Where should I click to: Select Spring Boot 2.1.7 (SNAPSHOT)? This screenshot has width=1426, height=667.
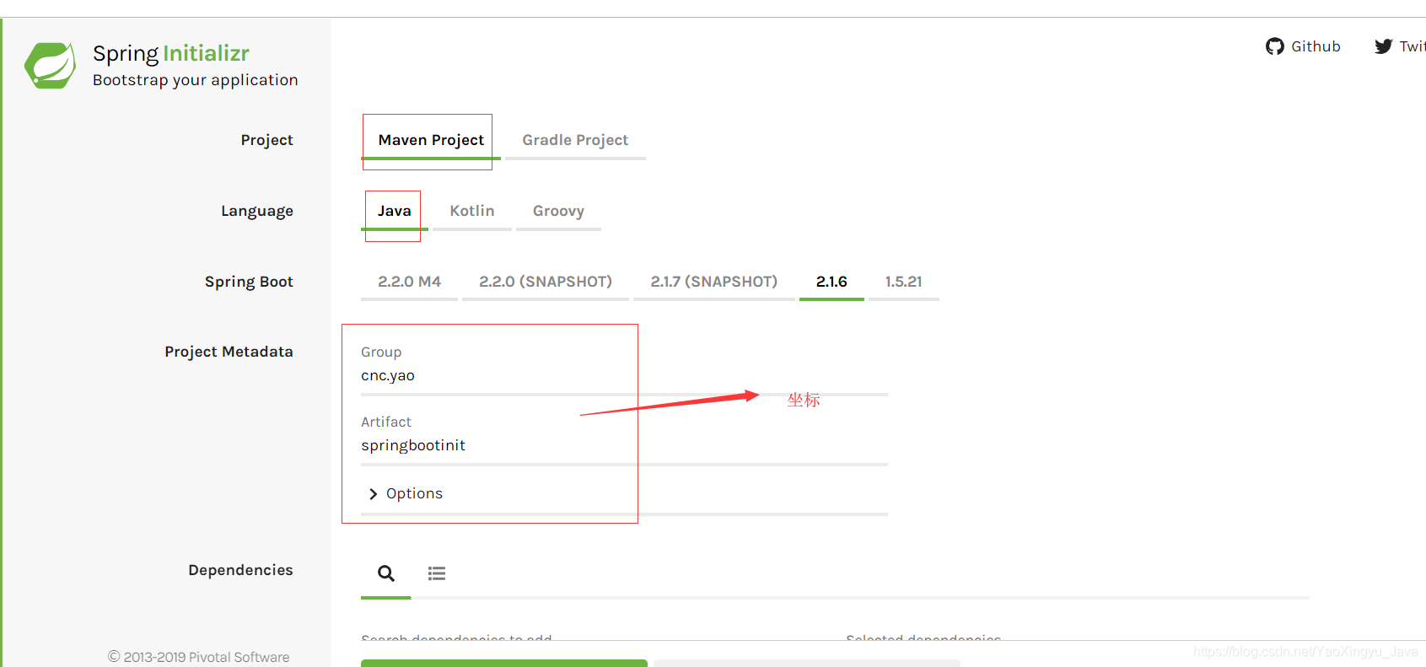tap(714, 282)
